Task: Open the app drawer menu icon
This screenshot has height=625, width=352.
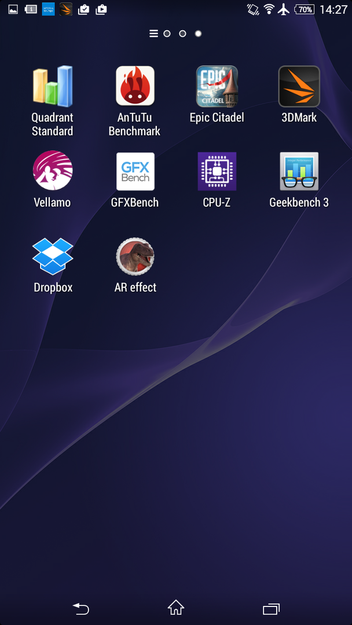Action: (x=153, y=34)
